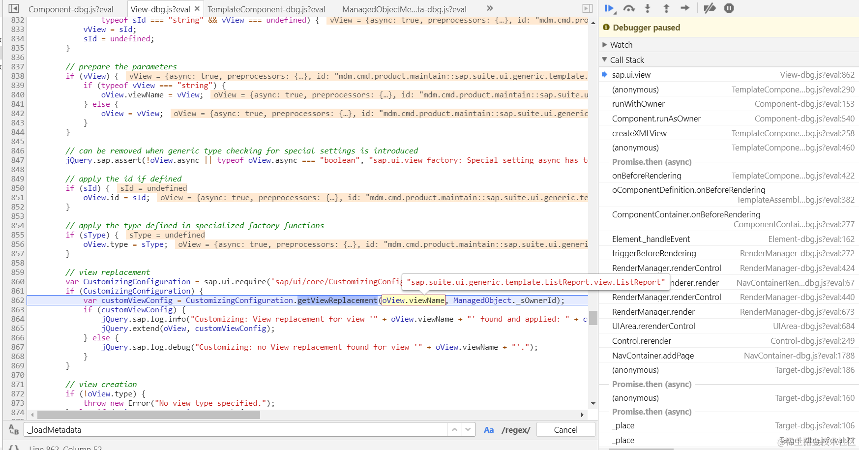The width and height of the screenshot is (859, 450).
Task: Toggle pause on exceptions
Action: click(x=729, y=8)
